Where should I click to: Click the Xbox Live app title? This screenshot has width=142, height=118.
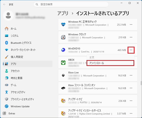tap(73, 73)
